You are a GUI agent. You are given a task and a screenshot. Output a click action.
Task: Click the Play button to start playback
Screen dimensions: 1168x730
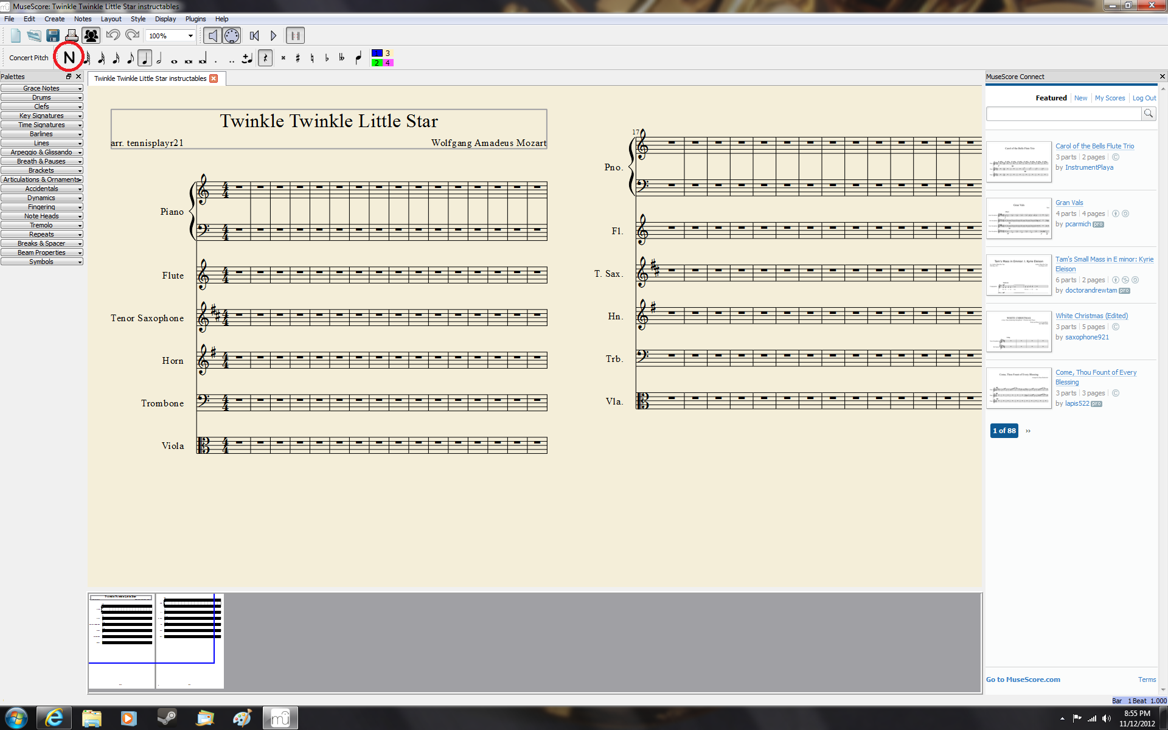tap(273, 35)
